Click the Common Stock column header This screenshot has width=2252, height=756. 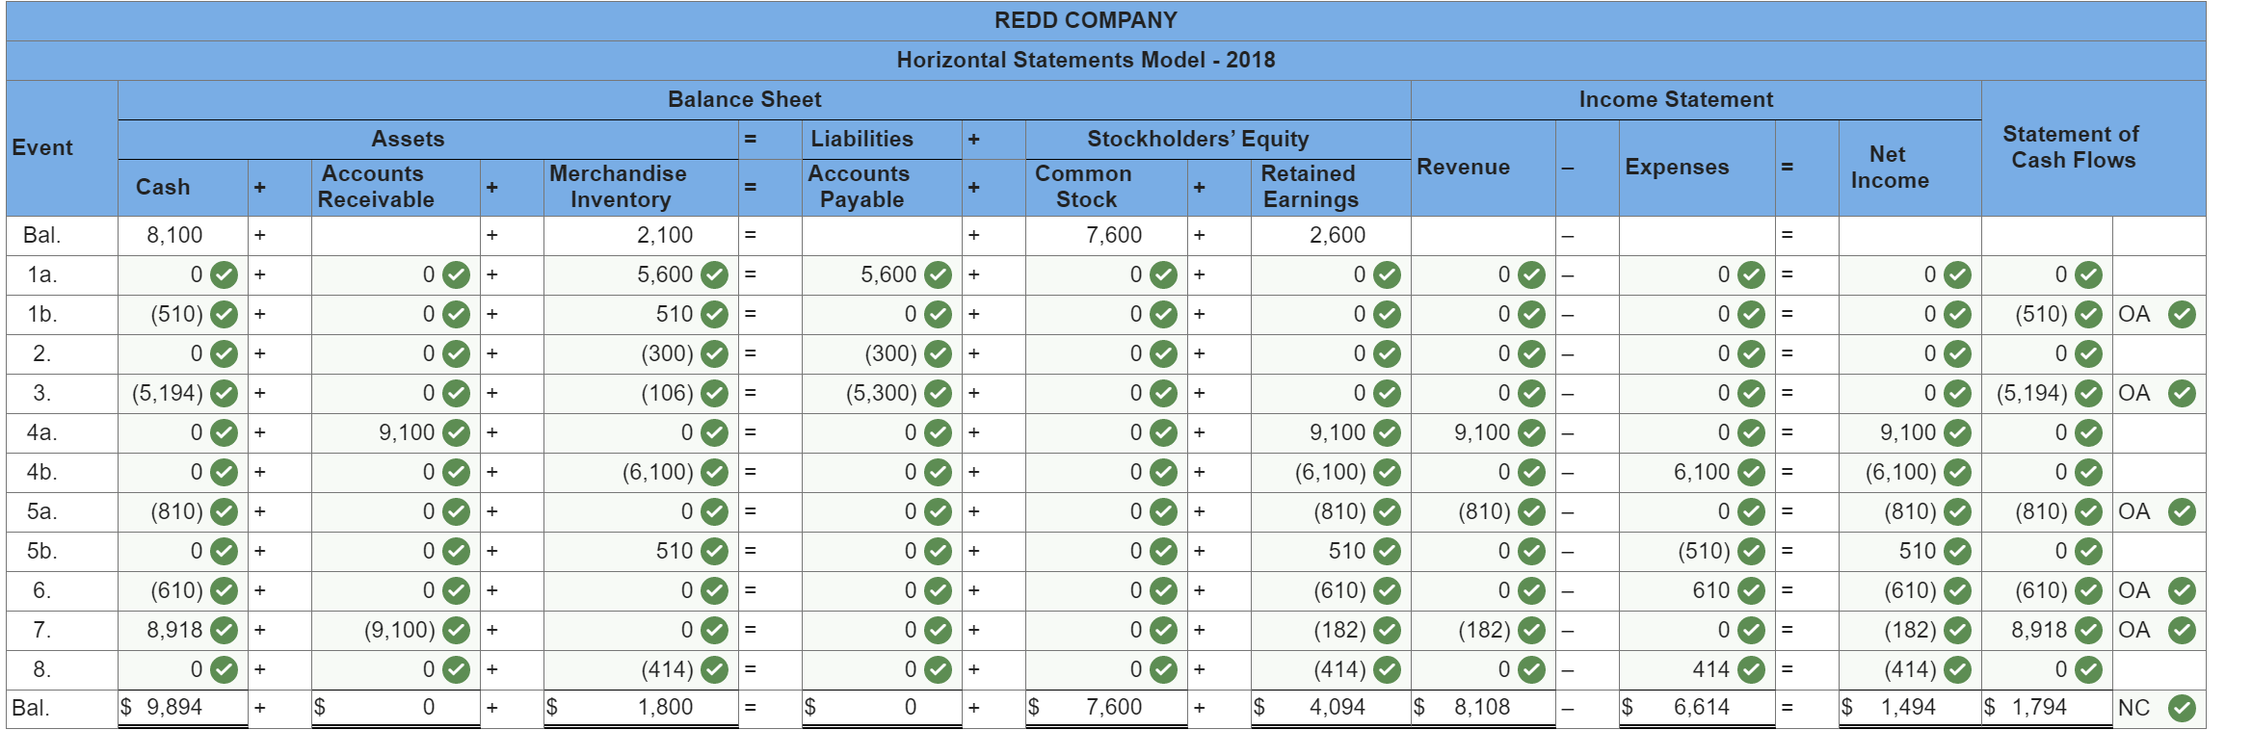[x=1084, y=187]
